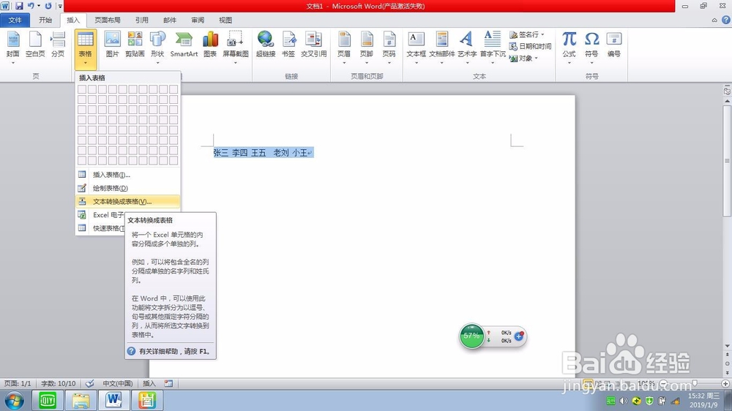The height and width of the screenshot is (411, 732).
Task: Open the Shapes (形状) gallery
Action: [158, 47]
